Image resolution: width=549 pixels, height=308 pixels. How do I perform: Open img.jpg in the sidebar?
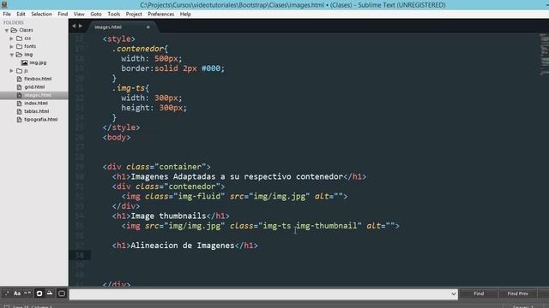click(38, 62)
